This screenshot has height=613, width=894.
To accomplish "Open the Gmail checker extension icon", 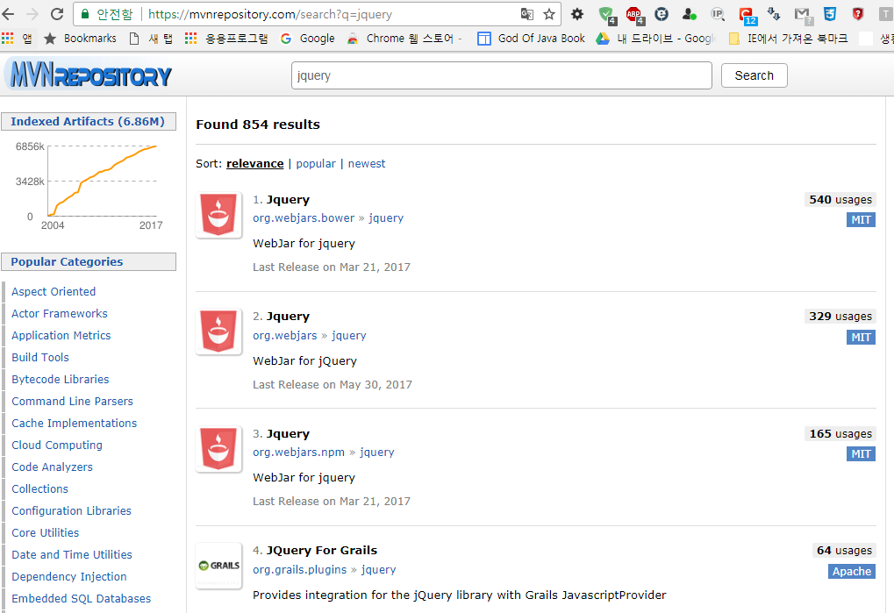I will (x=802, y=16).
